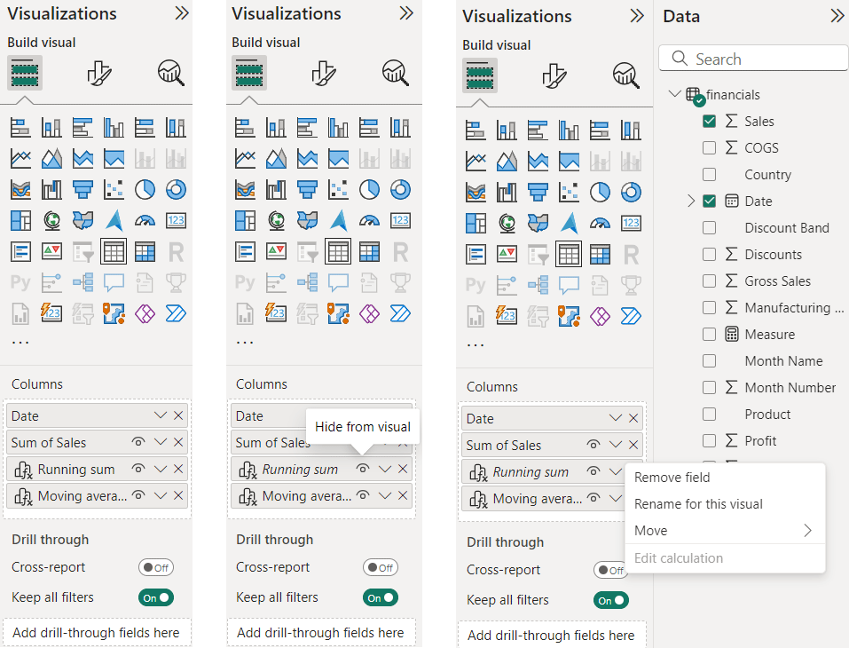Screen dimensions: 849x648
Task: Open Moving average dropdown chevron in middle pane
Action: (385, 495)
